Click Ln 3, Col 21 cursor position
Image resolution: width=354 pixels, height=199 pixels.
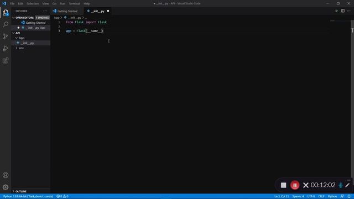tap(282, 196)
